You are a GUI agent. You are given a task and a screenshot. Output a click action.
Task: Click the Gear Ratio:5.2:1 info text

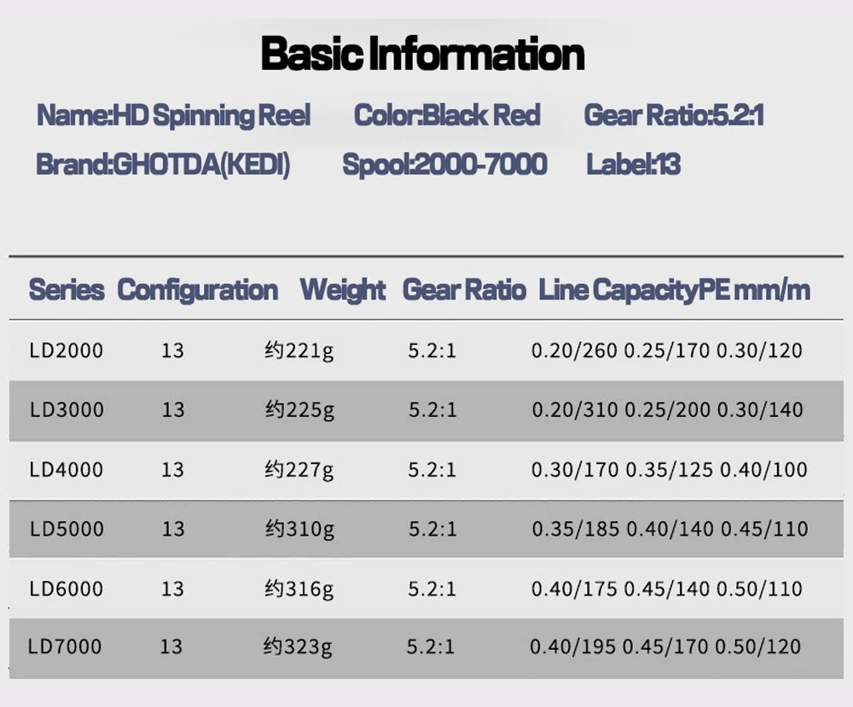[673, 115]
